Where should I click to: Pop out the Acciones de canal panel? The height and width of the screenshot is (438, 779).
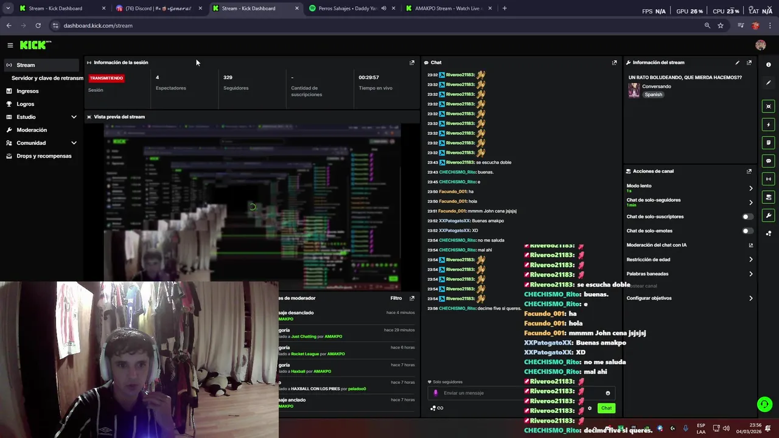(749, 172)
